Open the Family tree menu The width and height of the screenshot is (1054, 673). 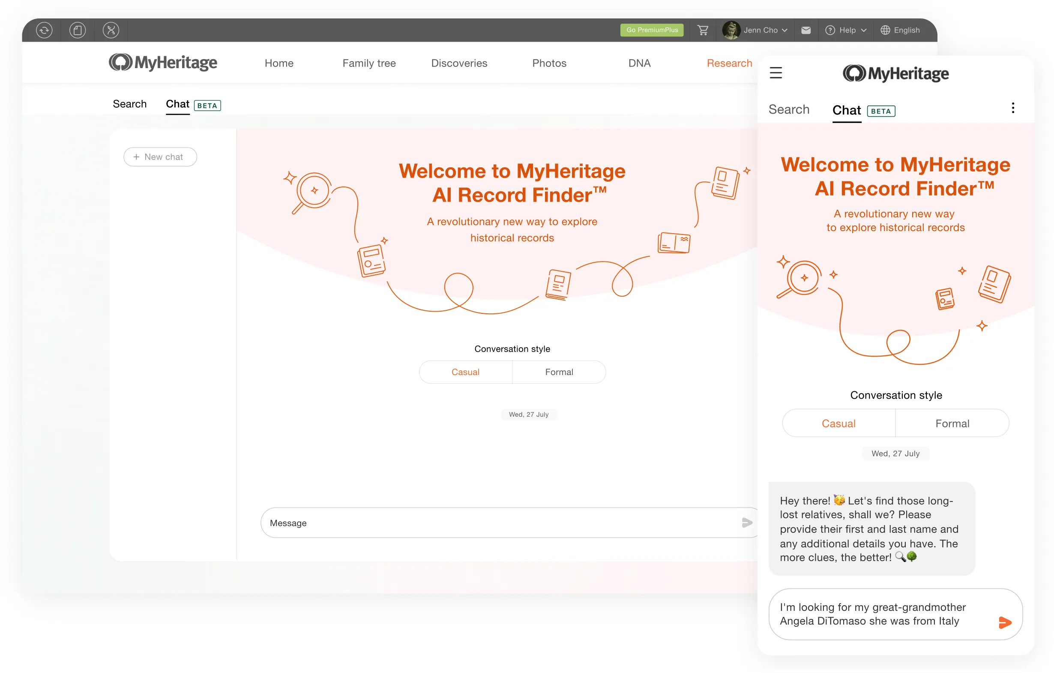point(369,63)
